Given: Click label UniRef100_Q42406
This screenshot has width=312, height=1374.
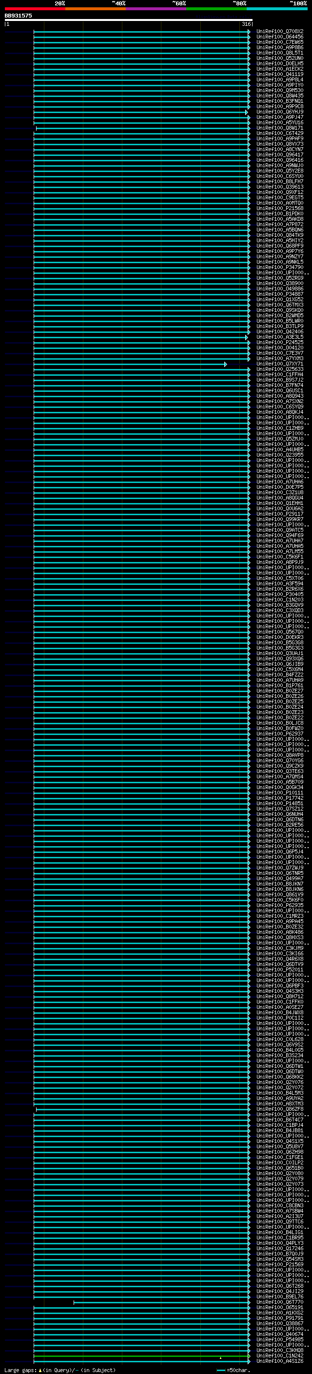Looking at the screenshot, I should point(280,332).
